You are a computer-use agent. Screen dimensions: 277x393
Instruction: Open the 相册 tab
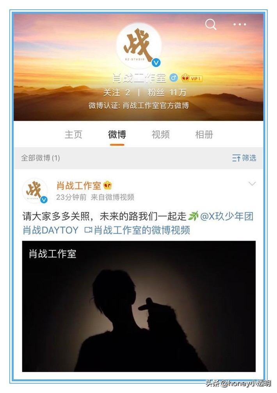(204, 135)
